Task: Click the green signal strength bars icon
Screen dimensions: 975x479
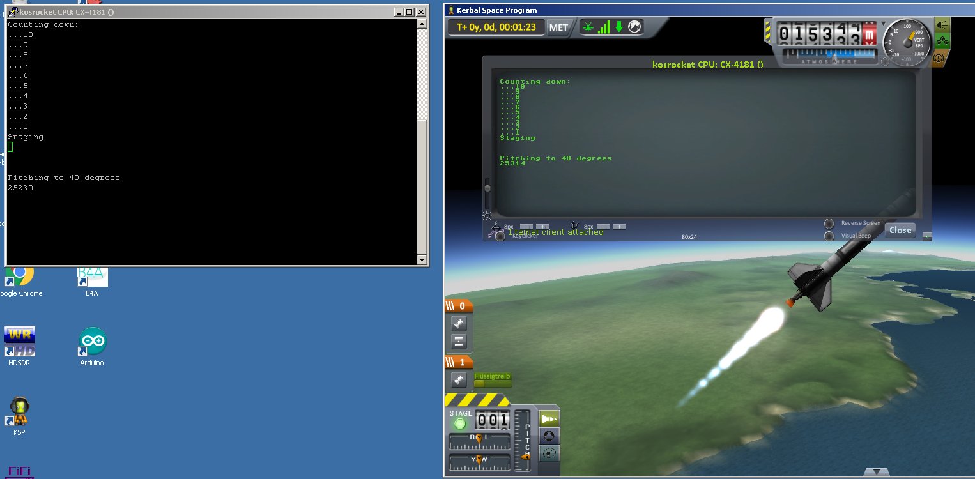Action: point(603,27)
